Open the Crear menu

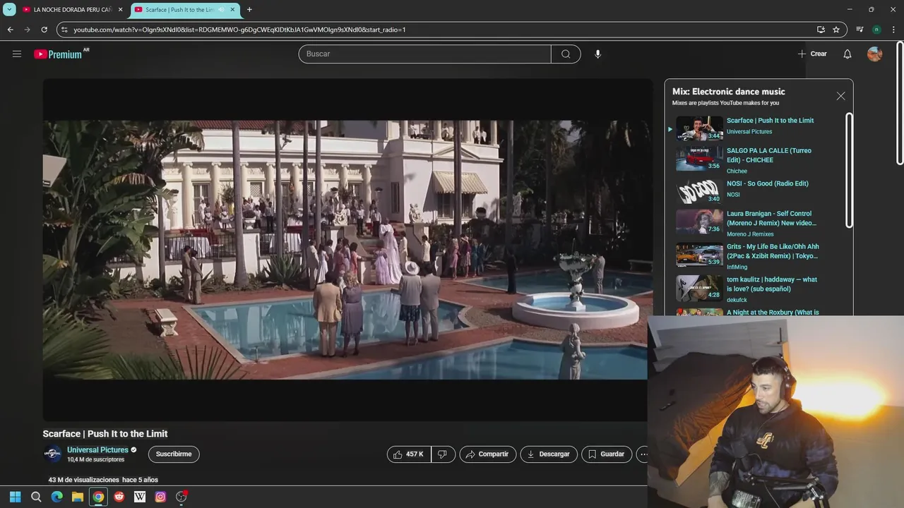tap(812, 54)
